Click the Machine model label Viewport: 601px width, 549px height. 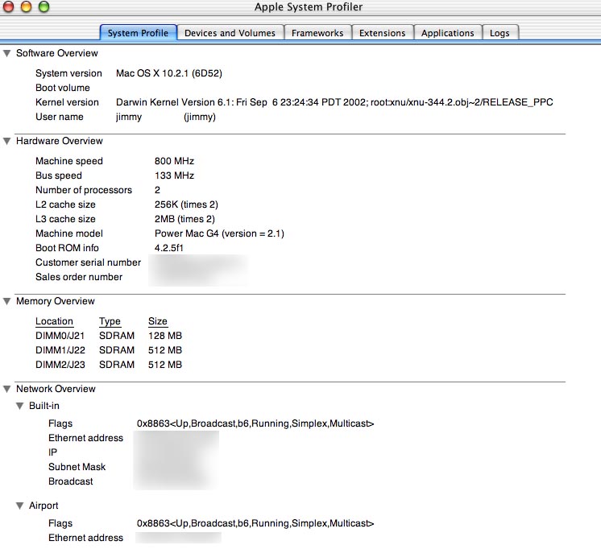point(69,233)
